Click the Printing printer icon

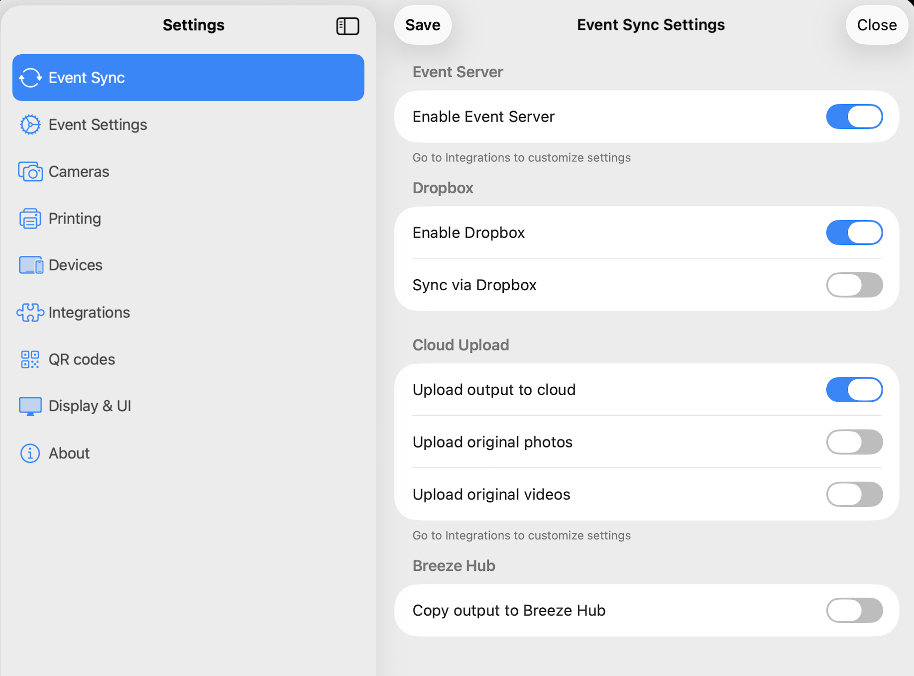(x=30, y=219)
